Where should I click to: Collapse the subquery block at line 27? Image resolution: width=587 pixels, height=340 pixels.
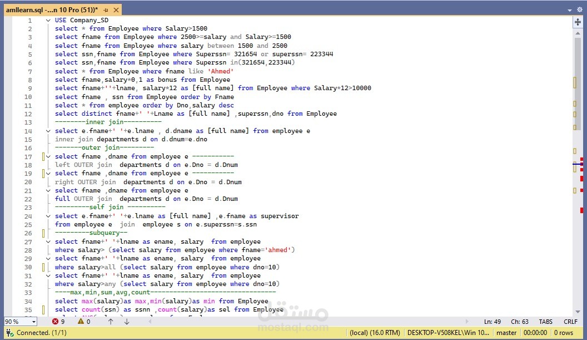click(x=48, y=242)
